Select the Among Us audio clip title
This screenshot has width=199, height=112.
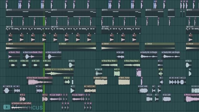[x=68, y=69]
